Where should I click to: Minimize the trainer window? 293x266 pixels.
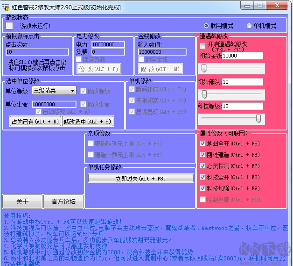coord(247,6)
